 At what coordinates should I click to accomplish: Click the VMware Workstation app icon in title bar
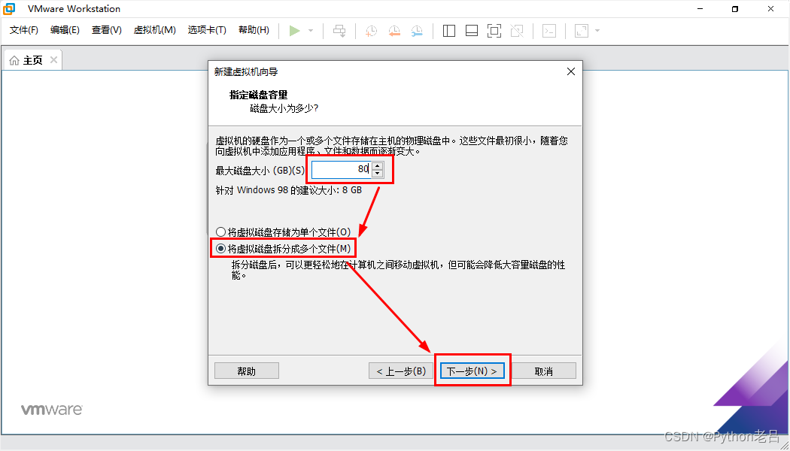pyautogui.click(x=8, y=8)
